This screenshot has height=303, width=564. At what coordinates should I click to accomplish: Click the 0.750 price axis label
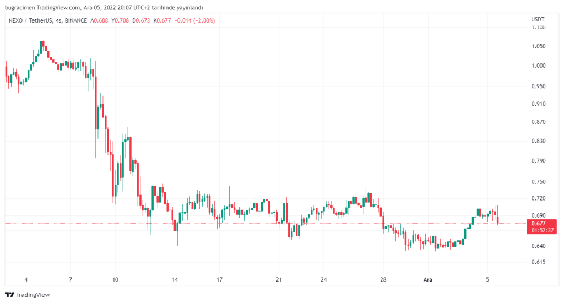(538, 182)
